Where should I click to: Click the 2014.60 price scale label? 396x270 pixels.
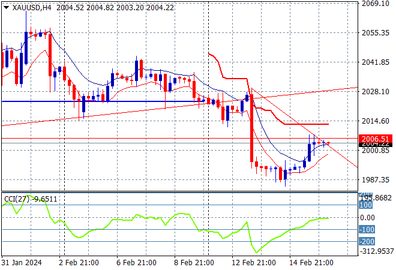[375, 121]
